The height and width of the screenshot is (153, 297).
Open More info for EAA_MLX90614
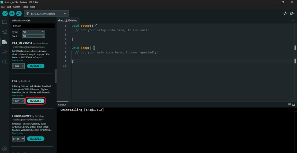click(x=17, y=60)
